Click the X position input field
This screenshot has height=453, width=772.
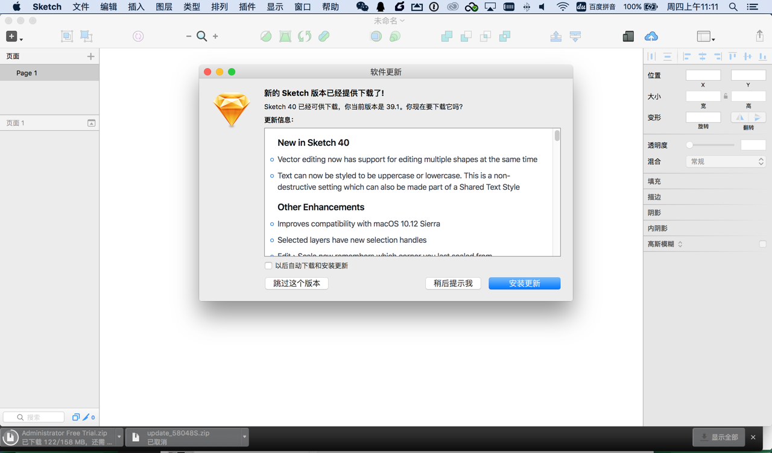click(703, 75)
